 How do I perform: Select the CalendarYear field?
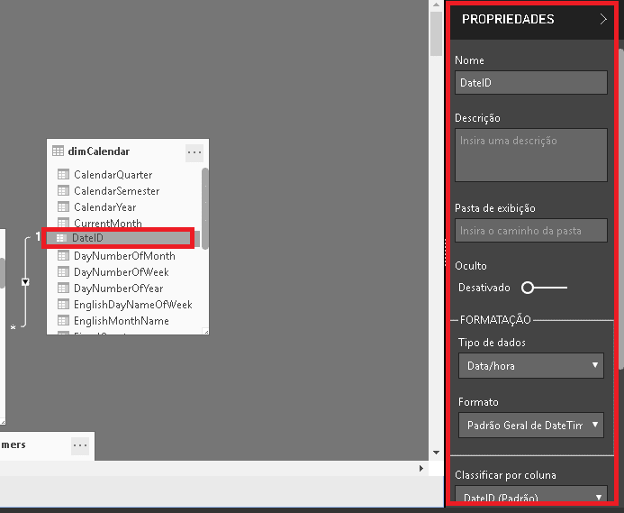(x=105, y=207)
